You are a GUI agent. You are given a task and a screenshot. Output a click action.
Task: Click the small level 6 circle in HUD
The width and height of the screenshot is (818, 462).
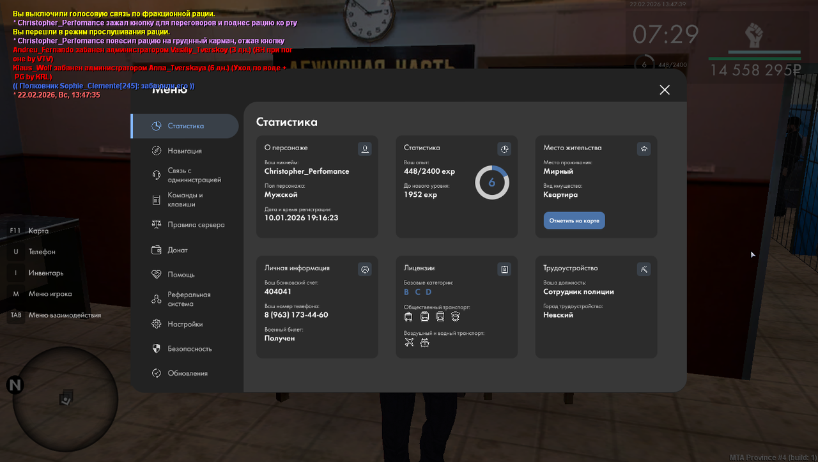pyautogui.click(x=644, y=64)
